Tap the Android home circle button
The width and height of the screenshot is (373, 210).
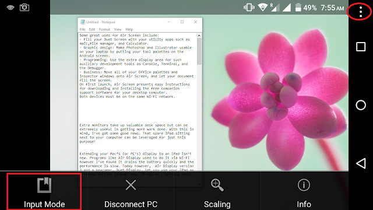pos(361,105)
